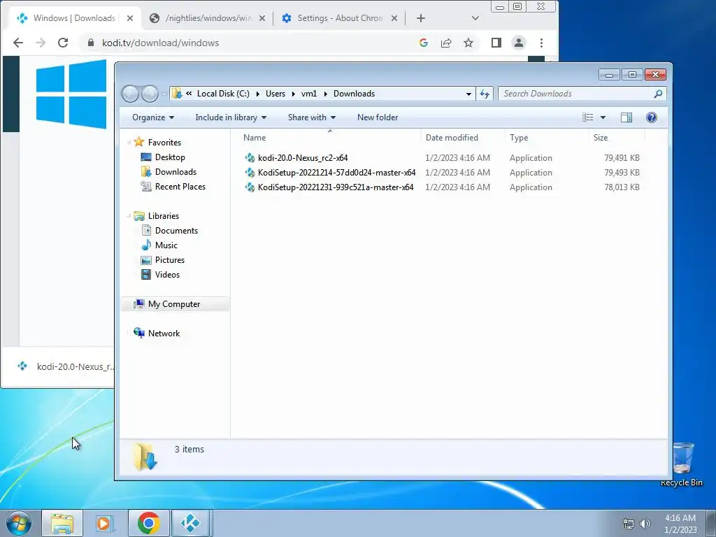Sort files by the Name column
Viewport: 716px width, 537px height.
330,138
